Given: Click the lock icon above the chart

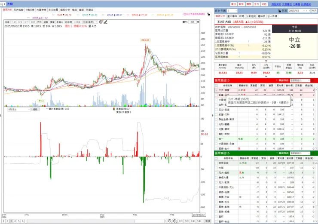Looking at the screenshot, I should [x=208, y=14].
